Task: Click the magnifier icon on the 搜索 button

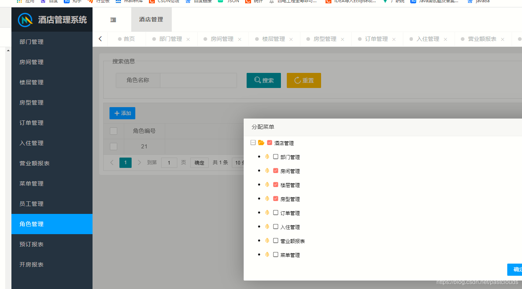Action: [257, 80]
